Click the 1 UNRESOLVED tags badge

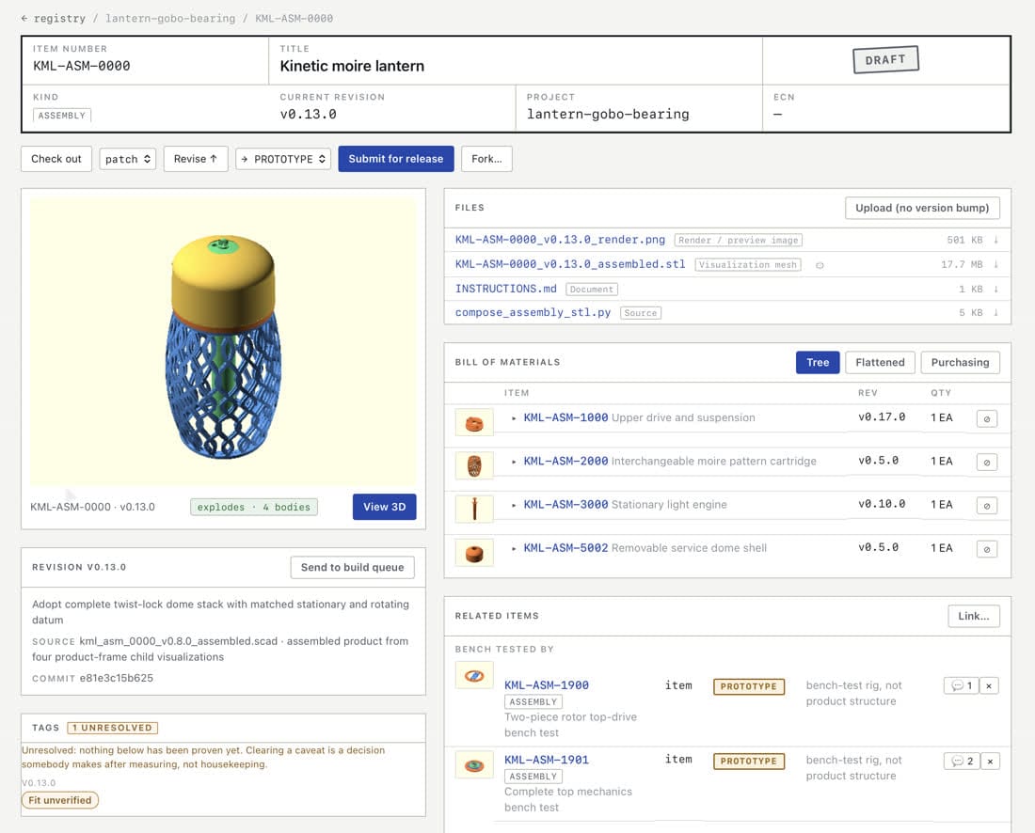112,728
